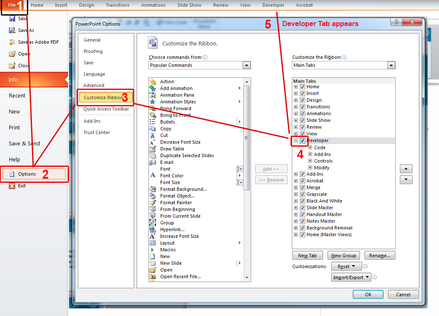Expand the Slide Master node
Viewport: 439px width, 316px height.
pos(296,208)
